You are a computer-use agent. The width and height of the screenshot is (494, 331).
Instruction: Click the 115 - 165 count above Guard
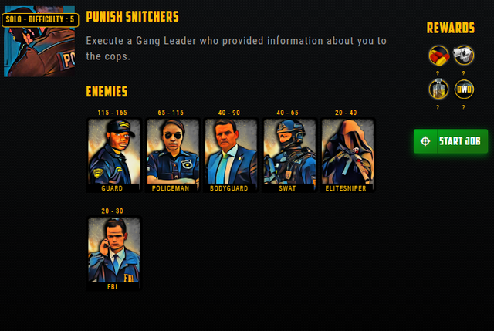pos(112,113)
